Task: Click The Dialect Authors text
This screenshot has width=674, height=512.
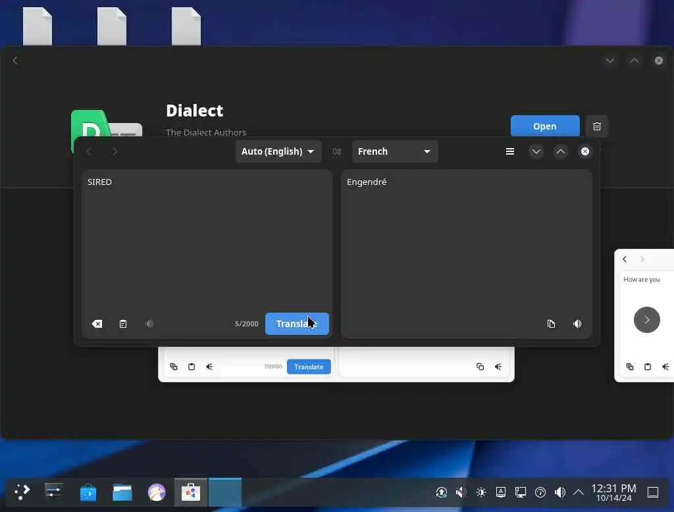Action: point(206,132)
